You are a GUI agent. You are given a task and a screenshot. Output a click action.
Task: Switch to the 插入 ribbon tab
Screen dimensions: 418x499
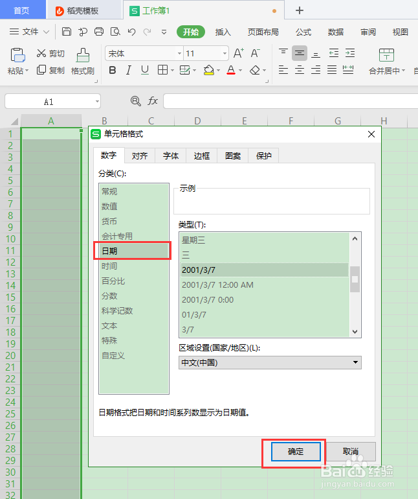pyautogui.click(x=223, y=32)
